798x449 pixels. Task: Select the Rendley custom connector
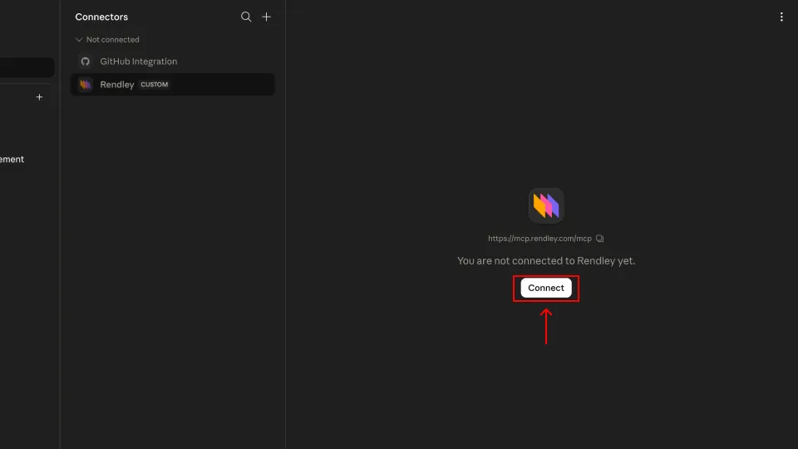pyautogui.click(x=173, y=85)
